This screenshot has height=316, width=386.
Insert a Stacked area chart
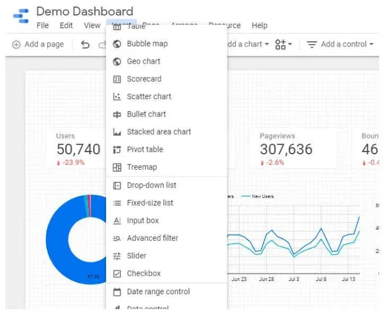166,132
